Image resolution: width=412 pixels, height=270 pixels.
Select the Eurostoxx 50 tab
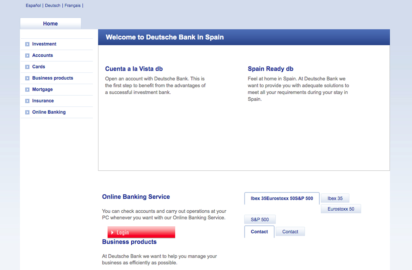[341, 209]
